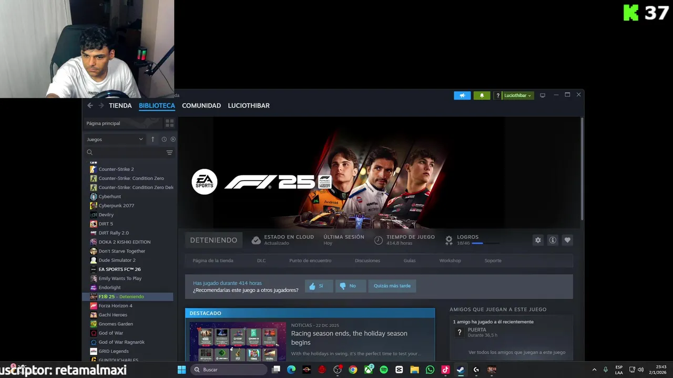Recommend the game with Sí thumbs up
Screen dimensions: 673x378
pos(319,286)
